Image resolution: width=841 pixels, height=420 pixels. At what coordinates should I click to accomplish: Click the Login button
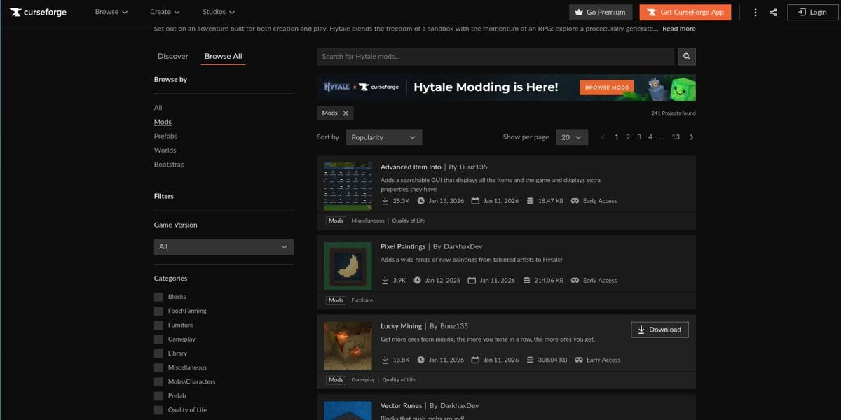tap(812, 12)
